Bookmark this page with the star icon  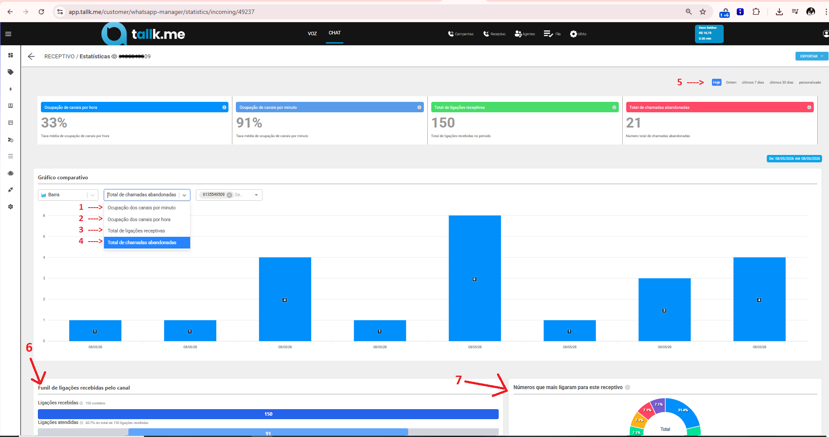tap(703, 12)
